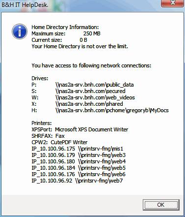Image resolution: width=185 pixels, height=217 pixels.
Task: Click the web_videos share path
Action: pos(95,97)
